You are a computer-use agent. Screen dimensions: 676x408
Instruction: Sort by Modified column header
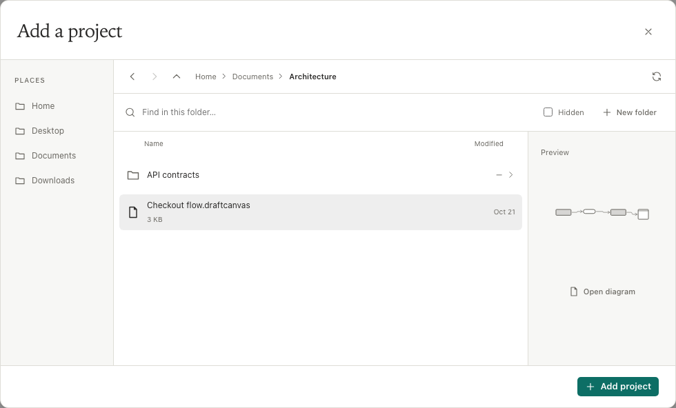[x=488, y=144]
